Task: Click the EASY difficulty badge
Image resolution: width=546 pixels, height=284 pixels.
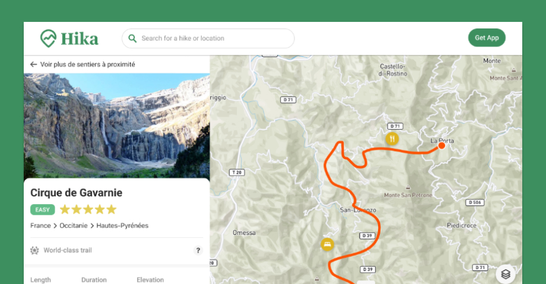Action: [43, 209]
